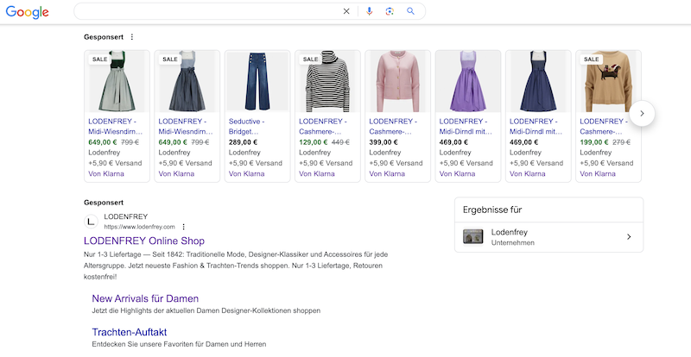Open LODENFREY Online Shop headline link
Viewport: 691px width, 357px height.
tap(144, 241)
